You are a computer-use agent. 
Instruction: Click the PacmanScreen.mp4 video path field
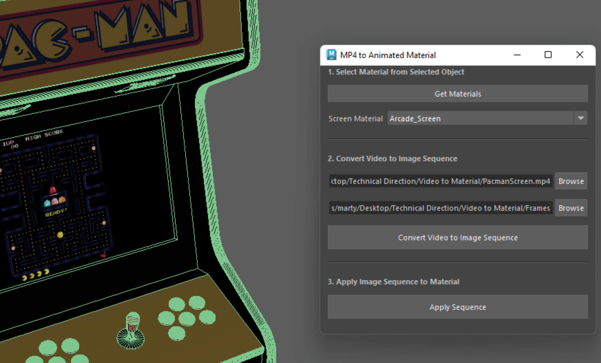[439, 181]
